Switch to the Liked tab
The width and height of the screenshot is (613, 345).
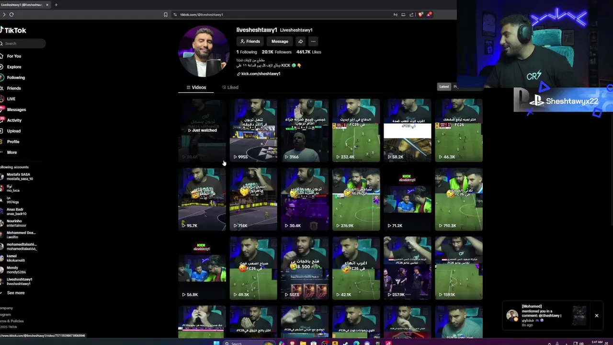(x=230, y=87)
